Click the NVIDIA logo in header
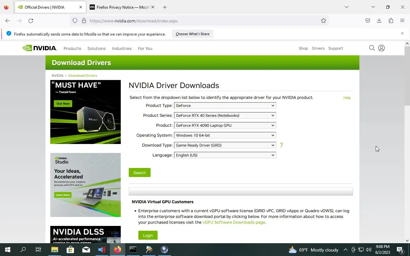Viewport: 410px width, 256px height. point(40,48)
